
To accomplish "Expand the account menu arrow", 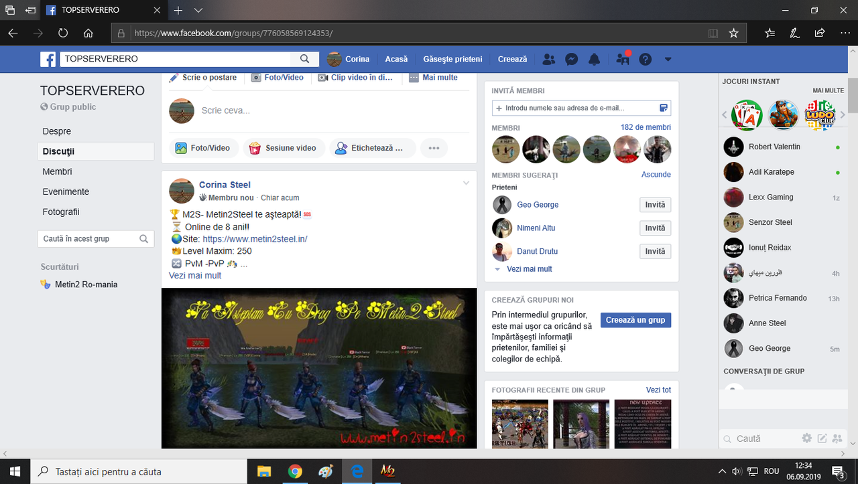I will pos(668,59).
